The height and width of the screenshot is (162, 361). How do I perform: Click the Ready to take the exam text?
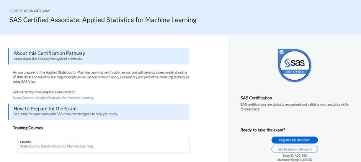[263, 130]
